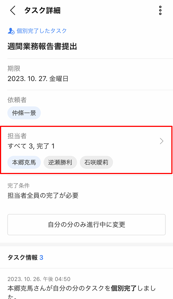Tap the 本郷克馬 assignee chip

pyautogui.click(x=24, y=162)
